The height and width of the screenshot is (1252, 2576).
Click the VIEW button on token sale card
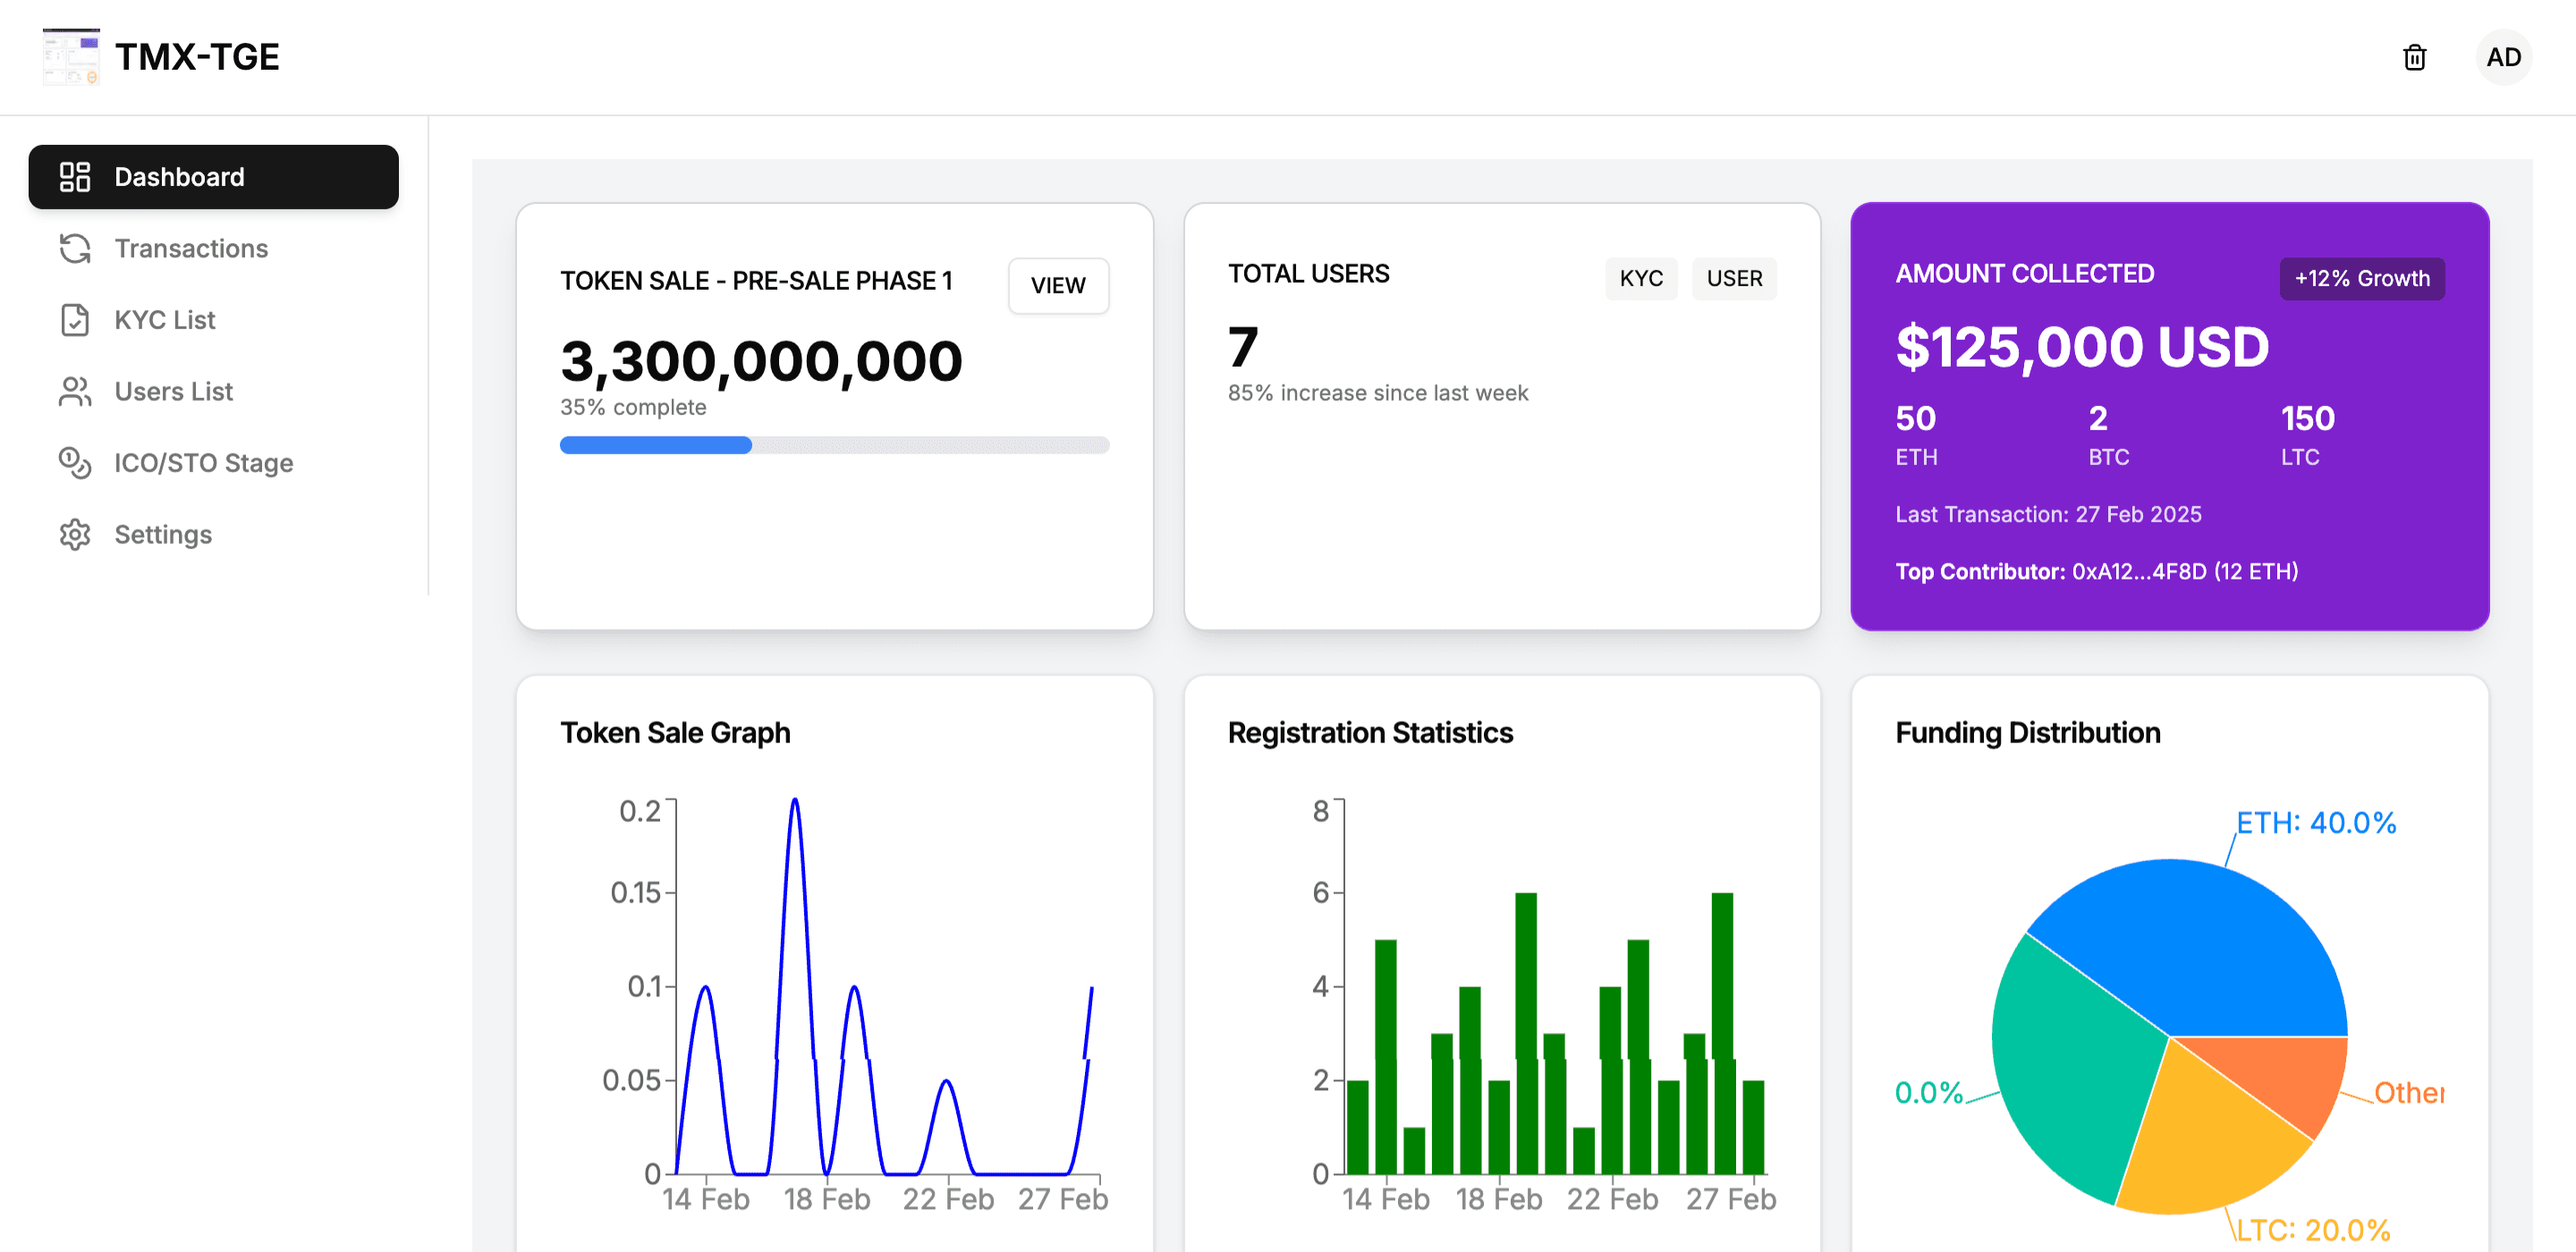(x=1058, y=286)
